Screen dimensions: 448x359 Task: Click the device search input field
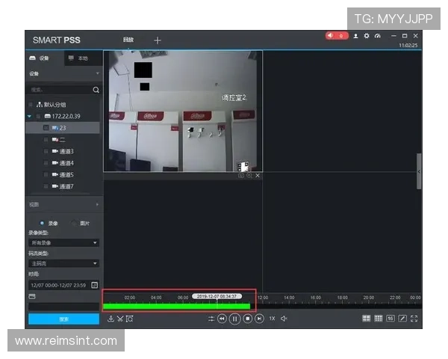[60, 90]
